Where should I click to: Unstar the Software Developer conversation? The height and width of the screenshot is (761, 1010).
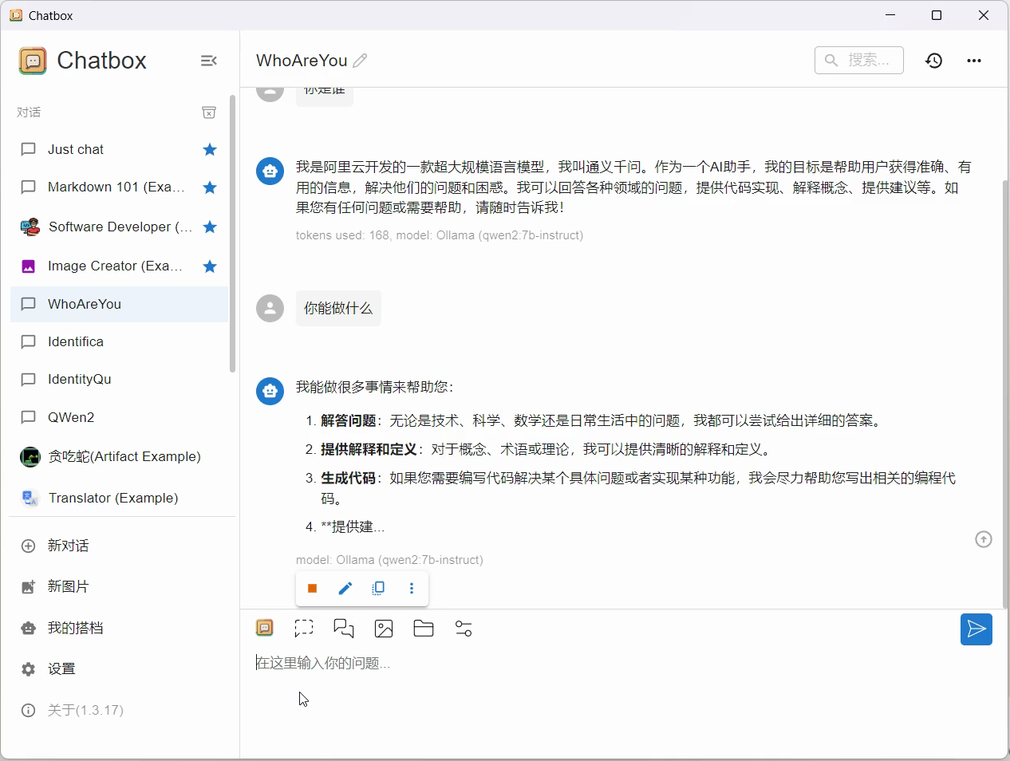[210, 227]
